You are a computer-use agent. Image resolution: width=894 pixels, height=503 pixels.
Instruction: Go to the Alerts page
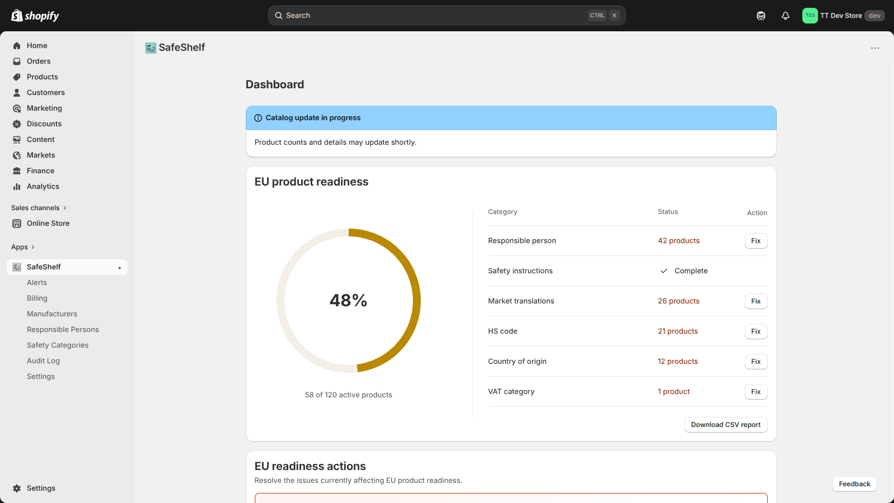(37, 283)
